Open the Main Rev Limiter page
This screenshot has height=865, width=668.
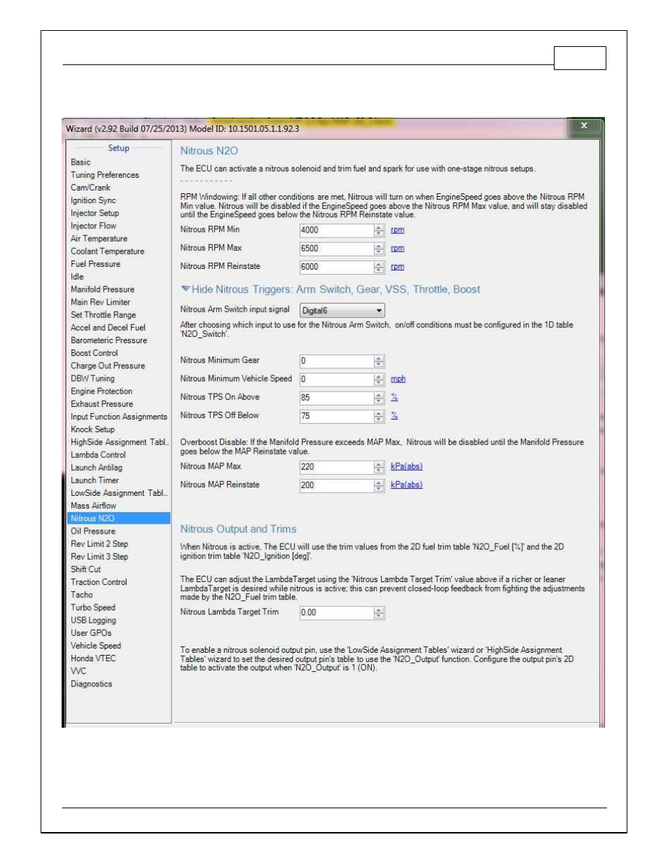pos(100,302)
